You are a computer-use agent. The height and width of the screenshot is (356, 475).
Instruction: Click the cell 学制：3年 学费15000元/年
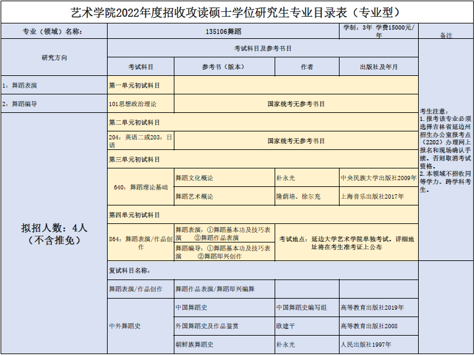pyautogui.click(x=379, y=31)
